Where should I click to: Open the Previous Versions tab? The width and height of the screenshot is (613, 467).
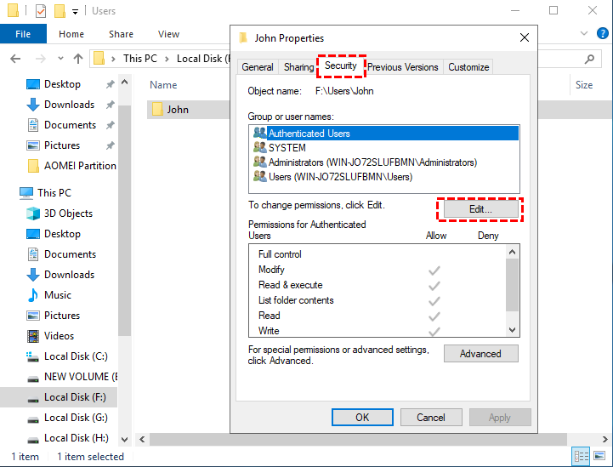point(403,67)
